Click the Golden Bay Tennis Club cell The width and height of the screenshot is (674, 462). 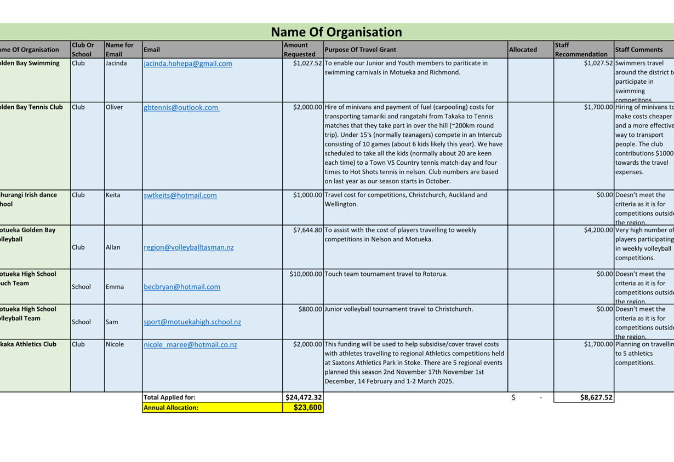tap(35, 146)
